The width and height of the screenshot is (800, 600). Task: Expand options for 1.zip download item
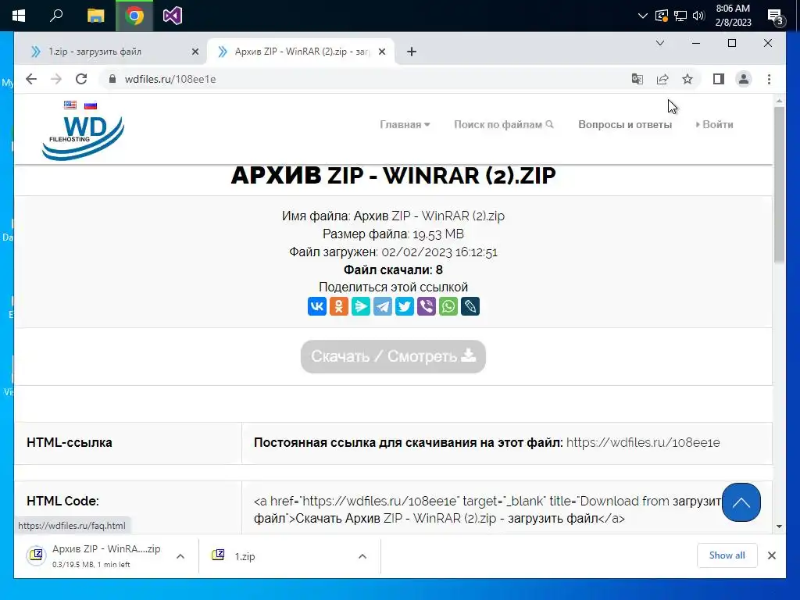point(362,556)
